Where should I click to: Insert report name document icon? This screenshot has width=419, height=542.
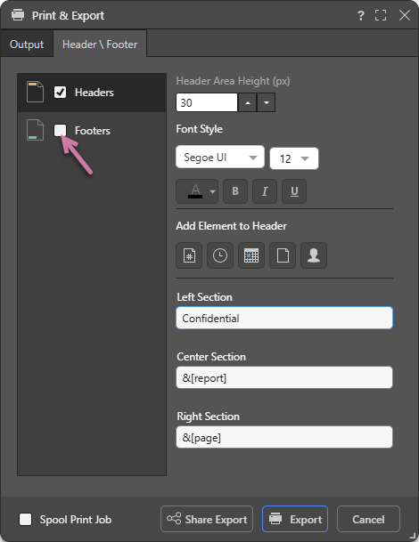pos(283,255)
